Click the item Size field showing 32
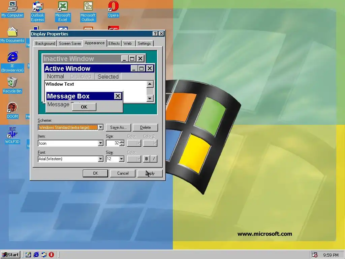The height and width of the screenshot is (259, 345). coord(113,143)
